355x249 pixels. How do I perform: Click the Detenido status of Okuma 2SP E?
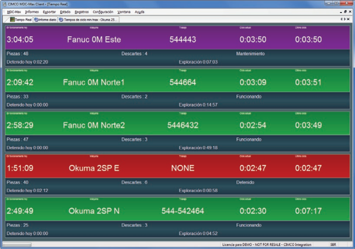pyautogui.click(x=245, y=182)
